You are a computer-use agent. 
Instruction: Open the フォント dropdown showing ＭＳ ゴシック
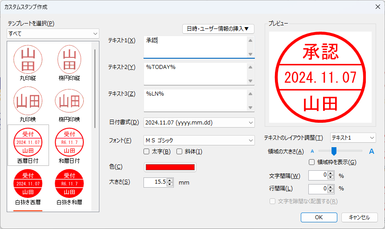pos(199,141)
